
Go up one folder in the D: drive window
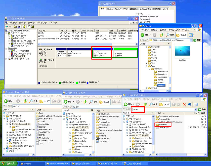[85, 102]
